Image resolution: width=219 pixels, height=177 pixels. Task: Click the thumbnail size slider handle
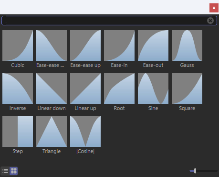click(x=195, y=171)
